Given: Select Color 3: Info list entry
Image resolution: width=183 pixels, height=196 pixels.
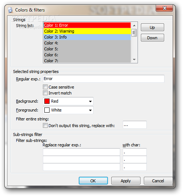Looking at the screenshot, I should 87,37.
